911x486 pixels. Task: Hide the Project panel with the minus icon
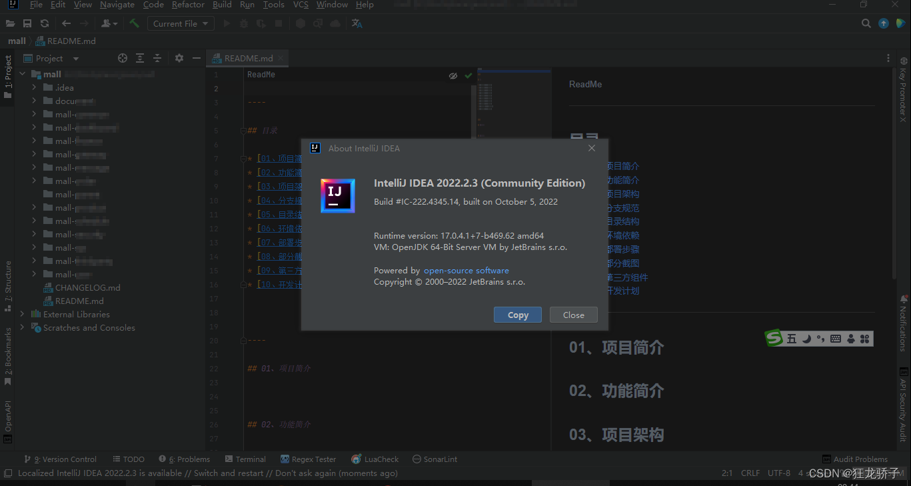197,58
